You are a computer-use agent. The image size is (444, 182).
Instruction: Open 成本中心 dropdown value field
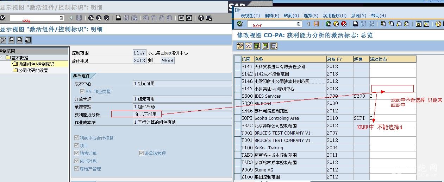click(182, 84)
